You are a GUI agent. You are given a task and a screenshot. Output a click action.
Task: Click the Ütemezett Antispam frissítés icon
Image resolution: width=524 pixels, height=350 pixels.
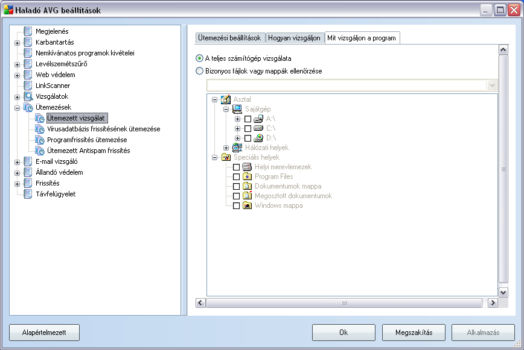click(39, 151)
